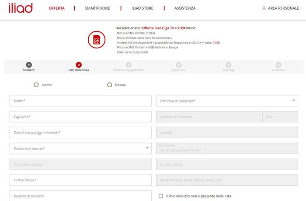Click the Nome della via field
The height and width of the screenshot is (201, 306).
pos(227,149)
